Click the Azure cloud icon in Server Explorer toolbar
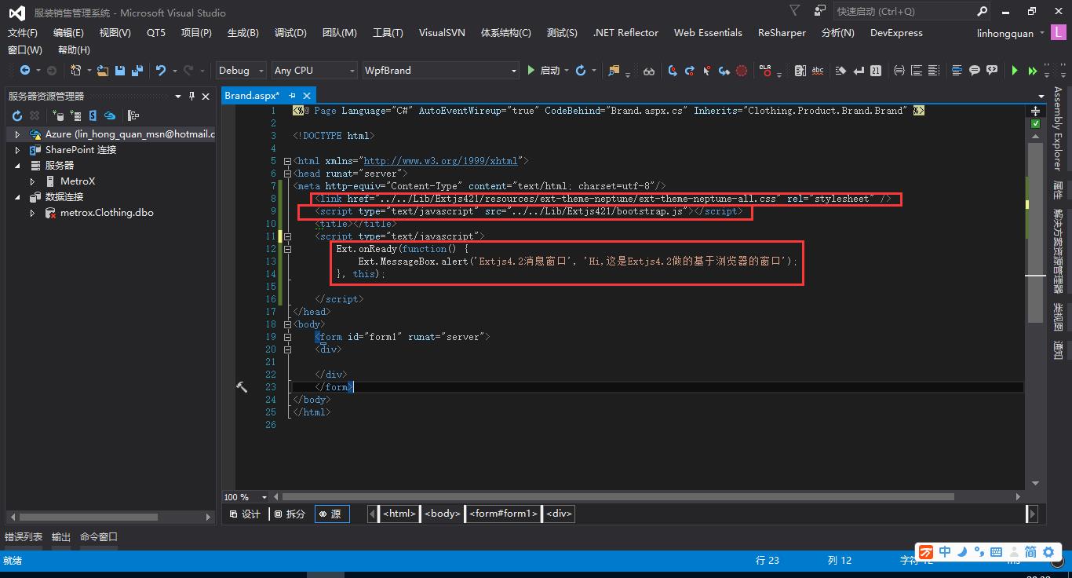The width and height of the screenshot is (1072, 578). coord(110,115)
